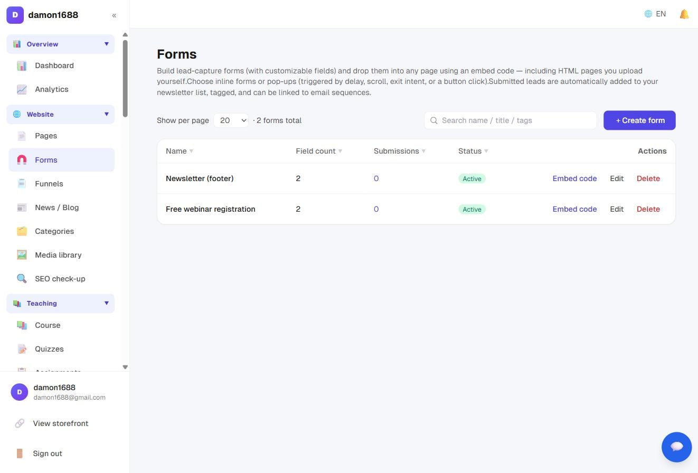Click the Media library picture icon
This screenshot has width=698, height=473.
(22, 255)
